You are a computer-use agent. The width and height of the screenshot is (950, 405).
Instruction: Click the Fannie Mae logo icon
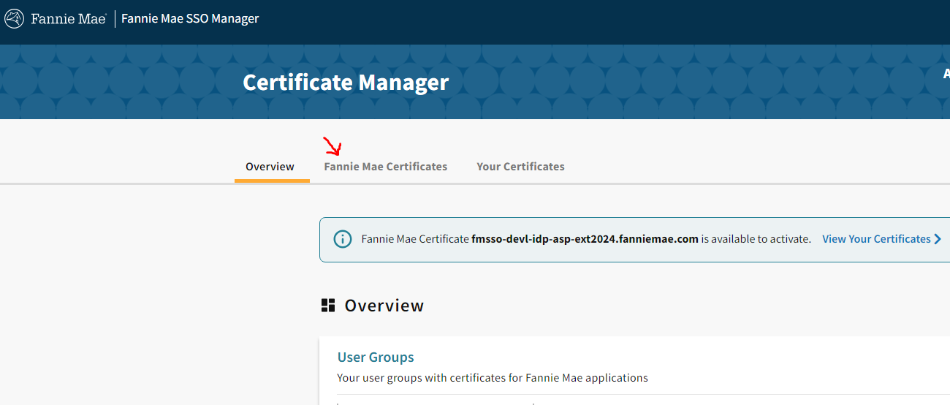point(14,19)
